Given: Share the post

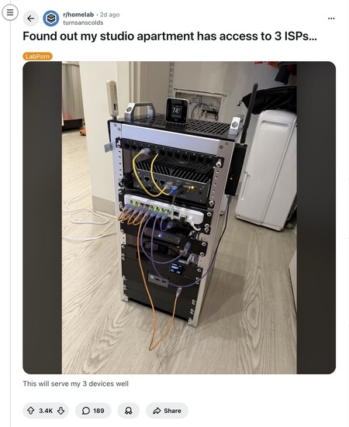Looking at the screenshot, I should point(167,411).
